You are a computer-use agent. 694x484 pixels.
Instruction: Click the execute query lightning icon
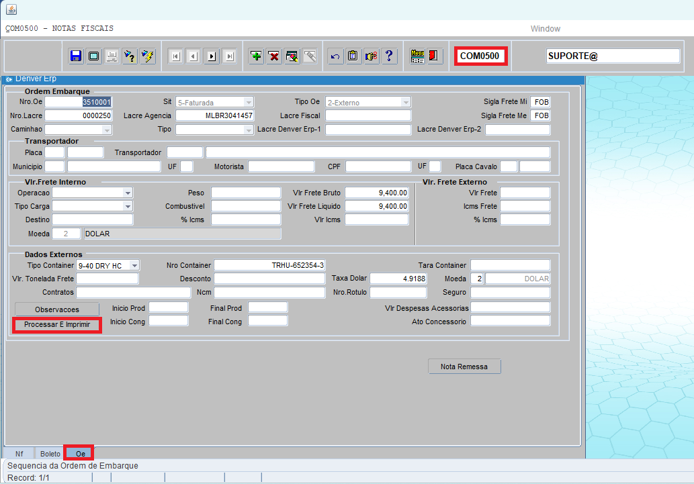coord(148,56)
